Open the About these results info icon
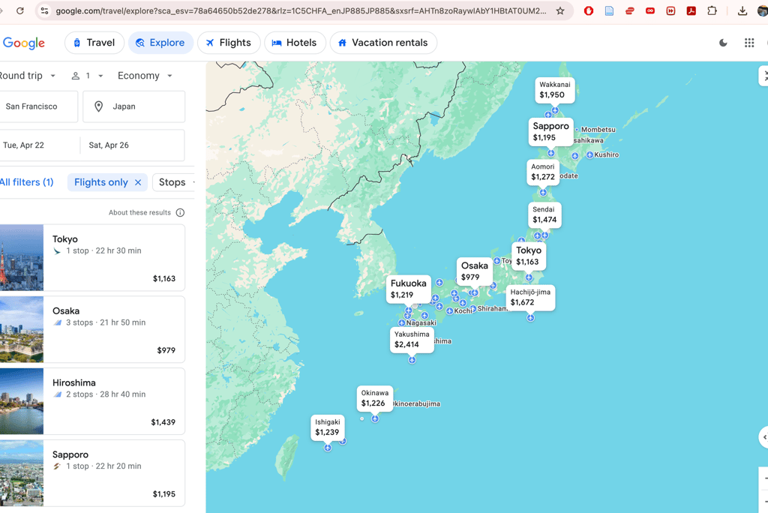Image resolution: width=768 pixels, height=513 pixels. tap(180, 213)
